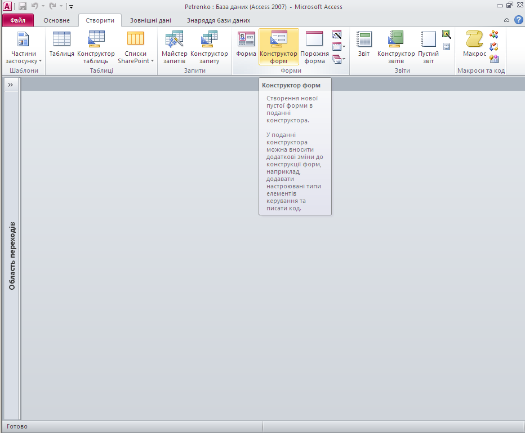This screenshot has height=433, width=525.
Task: Expand the Область переходів navigation pane
Action: tap(10, 85)
